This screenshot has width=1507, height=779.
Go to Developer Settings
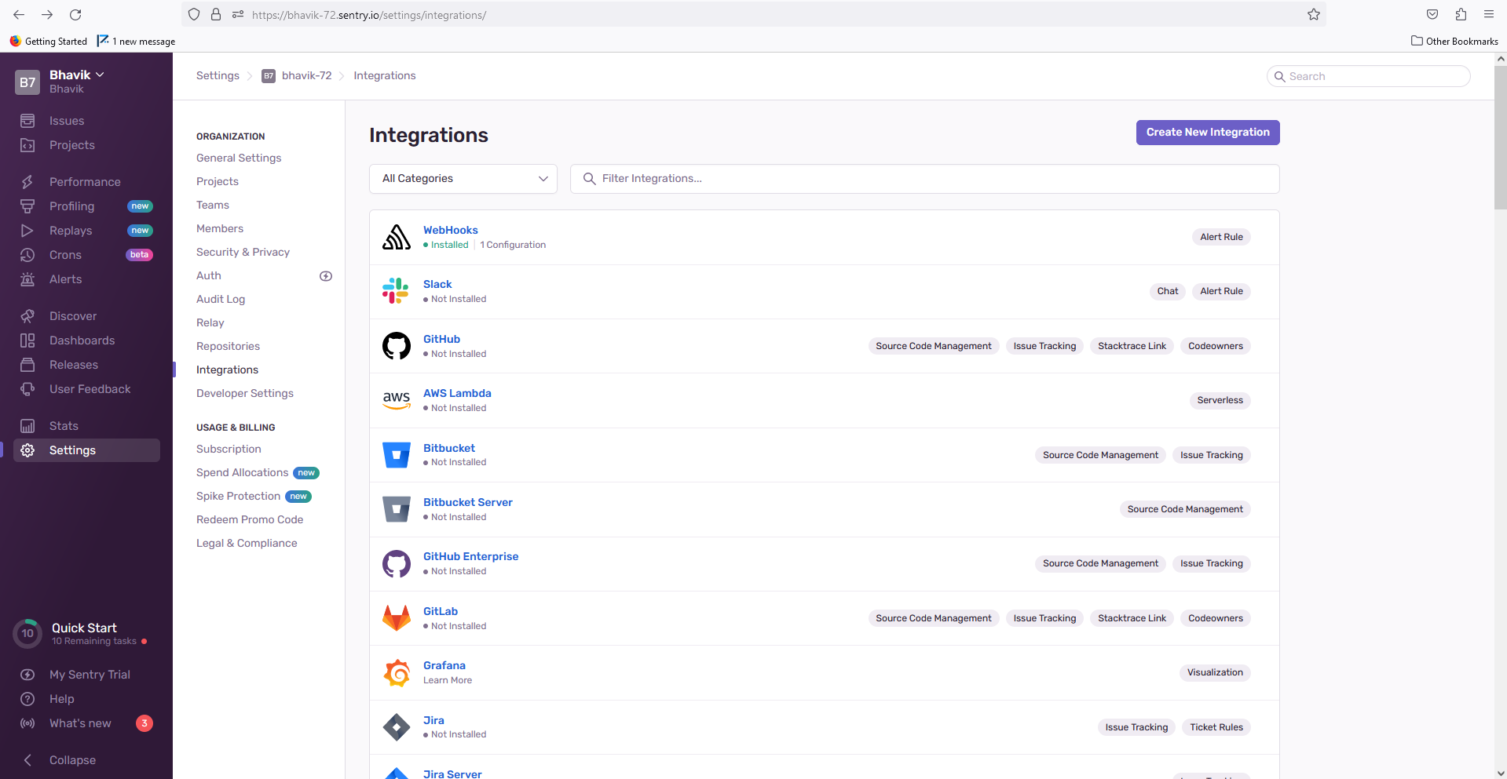pyautogui.click(x=245, y=393)
